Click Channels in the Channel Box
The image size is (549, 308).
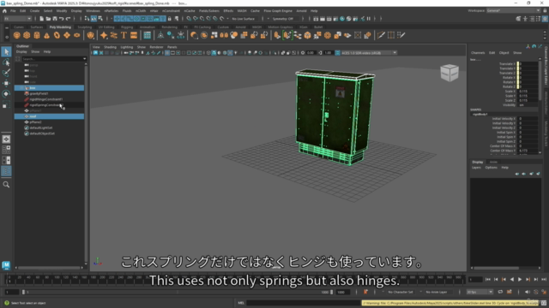pos(478,53)
